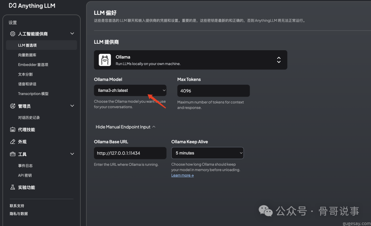Click the Ollama Keep Alive label
Viewport: 371px width, 226px height.
tap(190, 142)
